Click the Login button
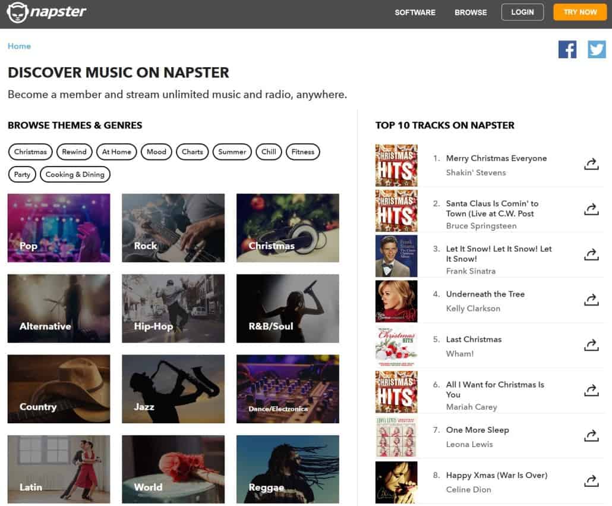Viewport: 612px width, 506px height. pyautogui.click(x=522, y=12)
